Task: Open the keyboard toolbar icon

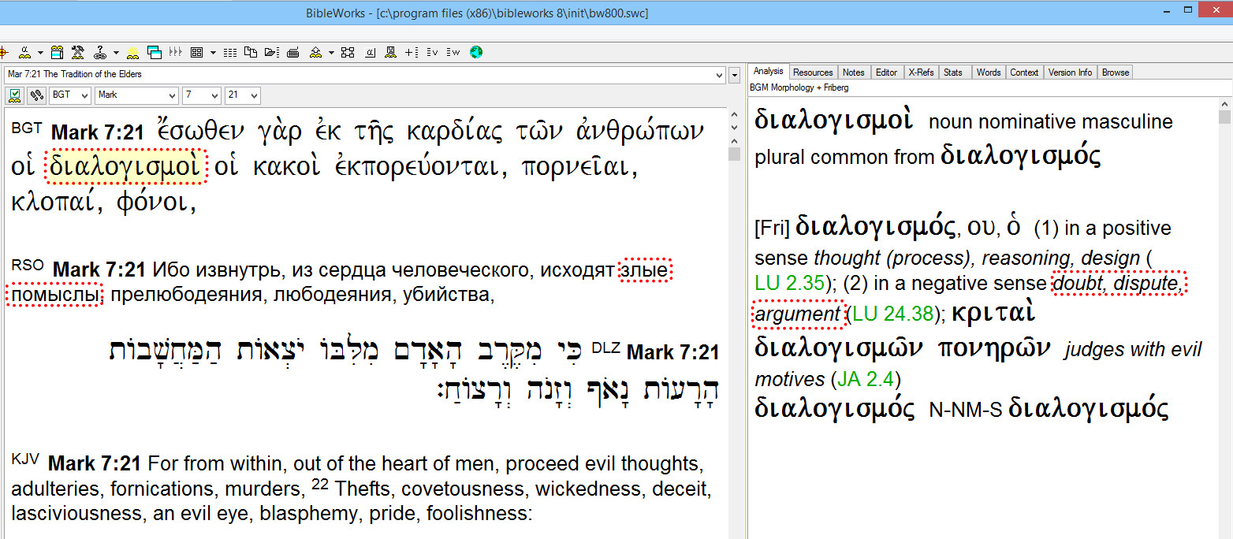Action: point(293,52)
